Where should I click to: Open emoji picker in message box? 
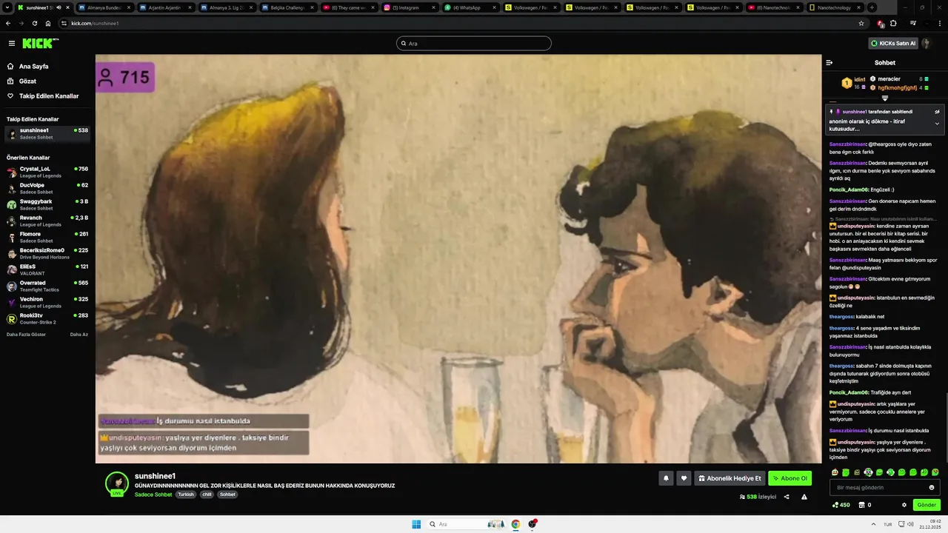[x=932, y=488]
